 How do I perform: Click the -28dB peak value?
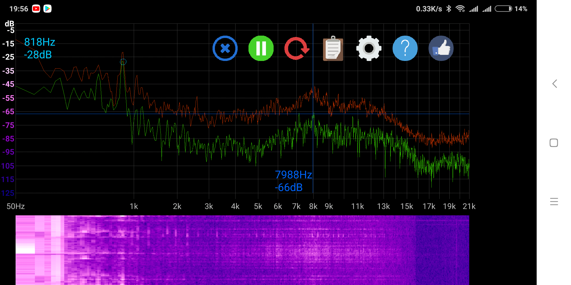[38, 55]
